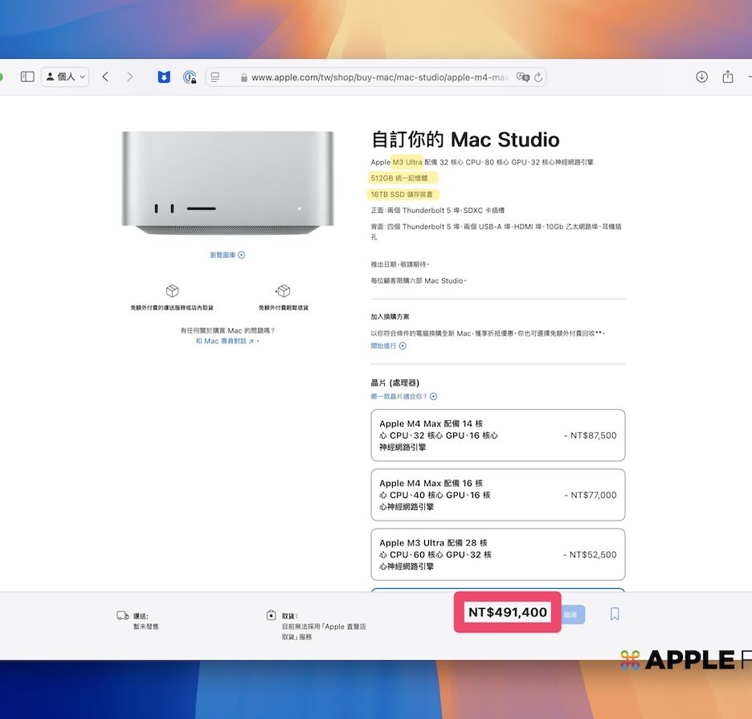Click the apple.com address bar
This screenshot has height=719, width=752.
pos(378,77)
